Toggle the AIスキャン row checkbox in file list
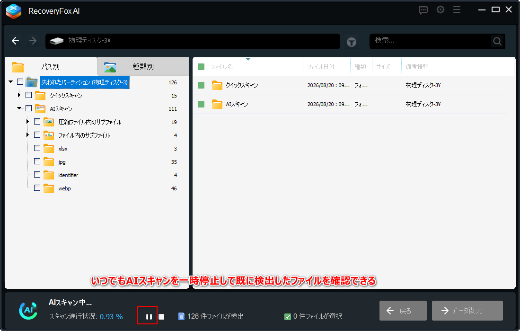This screenshot has width=520, height=331. (x=201, y=104)
